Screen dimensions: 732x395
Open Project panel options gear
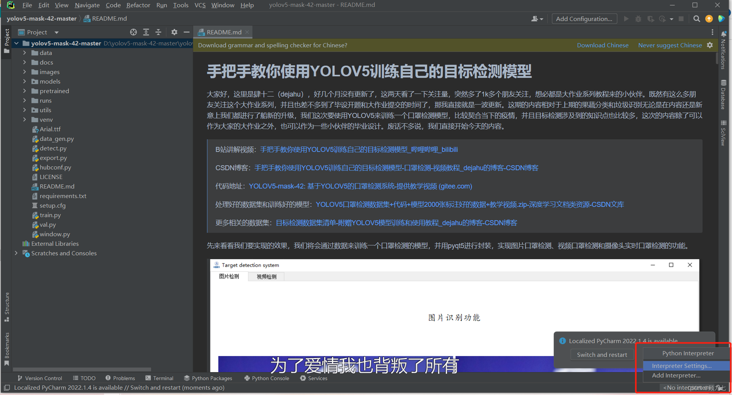(x=174, y=32)
